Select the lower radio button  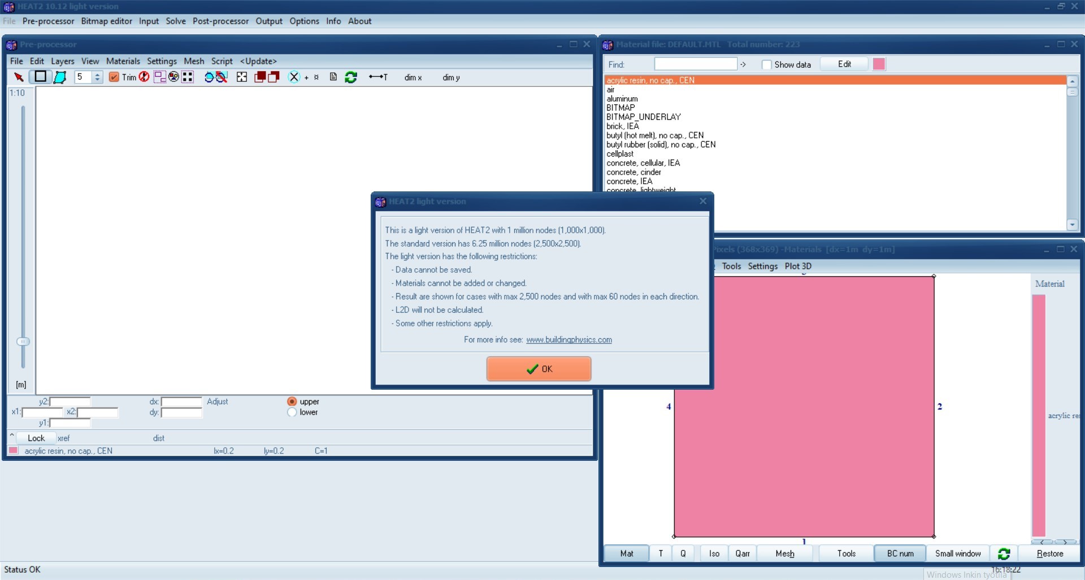(292, 412)
